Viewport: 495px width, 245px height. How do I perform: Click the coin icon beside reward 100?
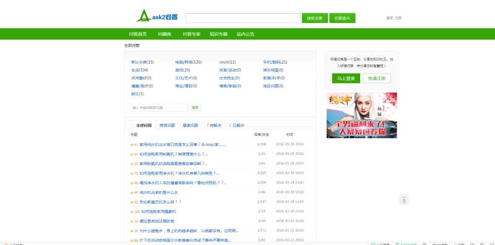tap(132, 212)
